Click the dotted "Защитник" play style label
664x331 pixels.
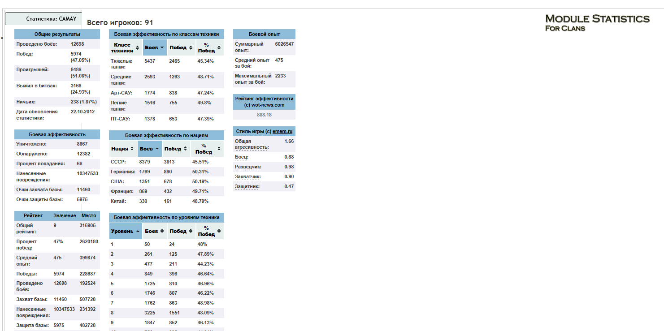coord(247,187)
